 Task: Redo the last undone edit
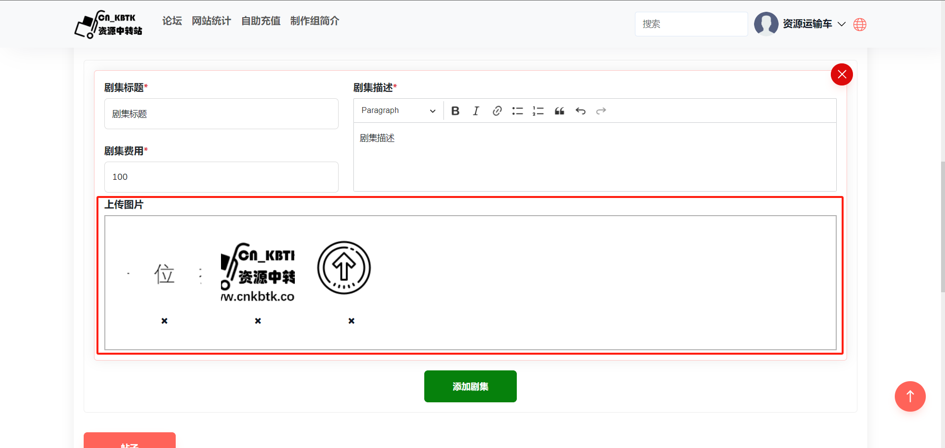(601, 111)
